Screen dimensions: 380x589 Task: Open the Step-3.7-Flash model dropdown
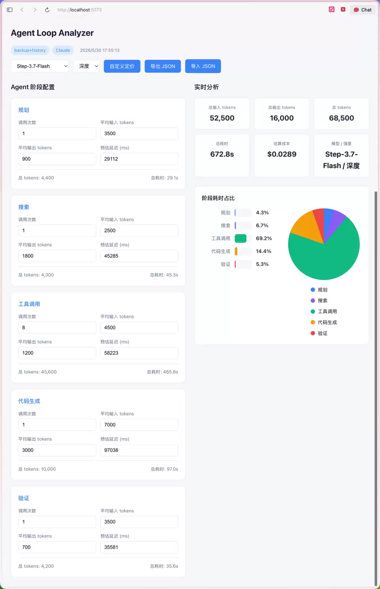coord(40,66)
